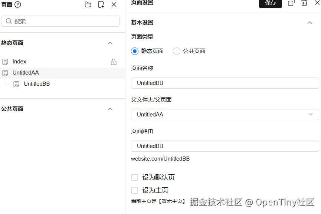Open the 父文件夹/父页面 dropdown

tap(225, 115)
